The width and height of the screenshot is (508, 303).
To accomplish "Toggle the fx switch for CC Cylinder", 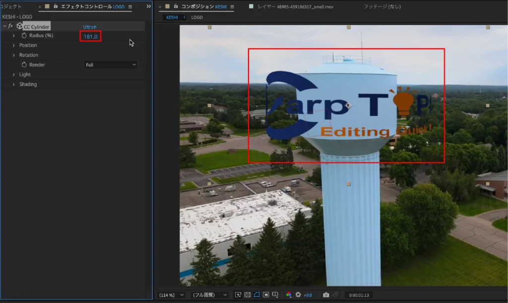I will pos(11,26).
